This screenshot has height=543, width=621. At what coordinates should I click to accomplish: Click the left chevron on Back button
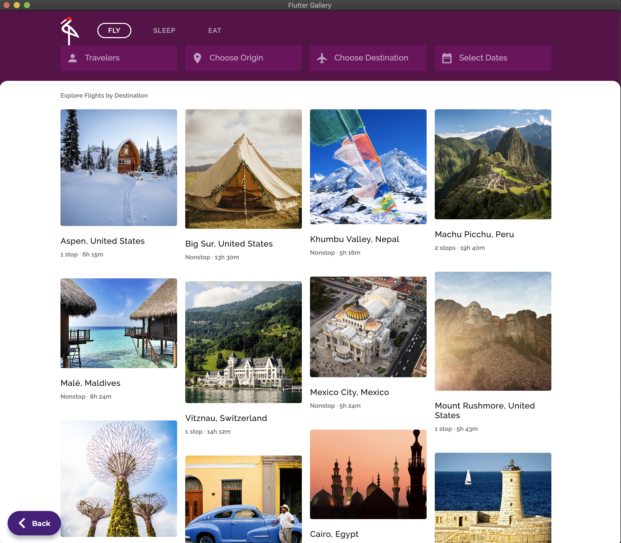[22, 523]
